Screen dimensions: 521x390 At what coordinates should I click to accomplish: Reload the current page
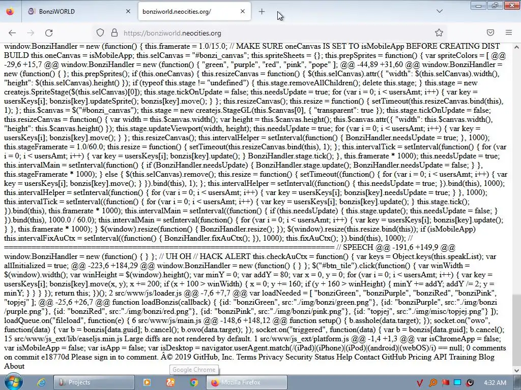coord(49,33)
